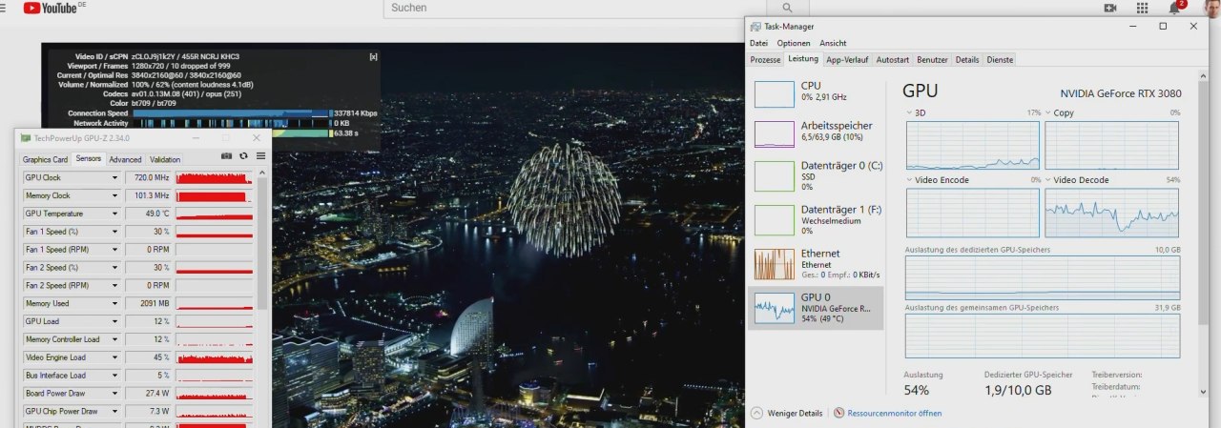The image size is (1221, 428).
Task: Switch to the Benutzer tab
Action: [932, 59]
